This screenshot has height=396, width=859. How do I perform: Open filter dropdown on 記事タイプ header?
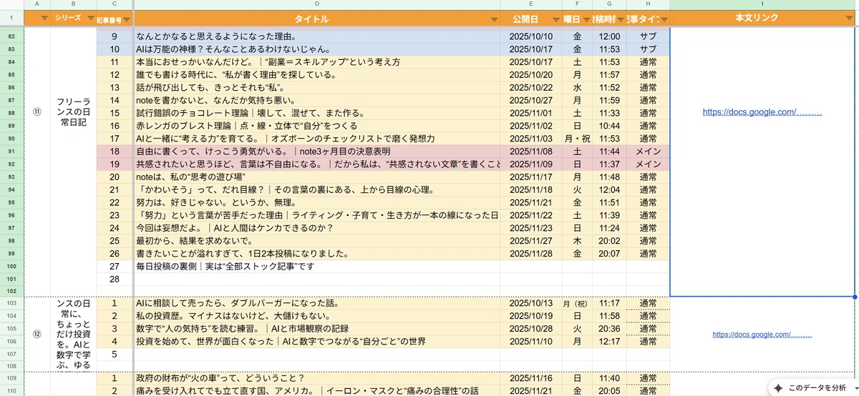pos(664,19)
